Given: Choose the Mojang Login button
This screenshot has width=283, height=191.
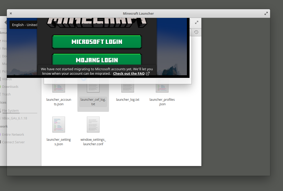Looking at the screenshot, I should [x=97, y=59].
